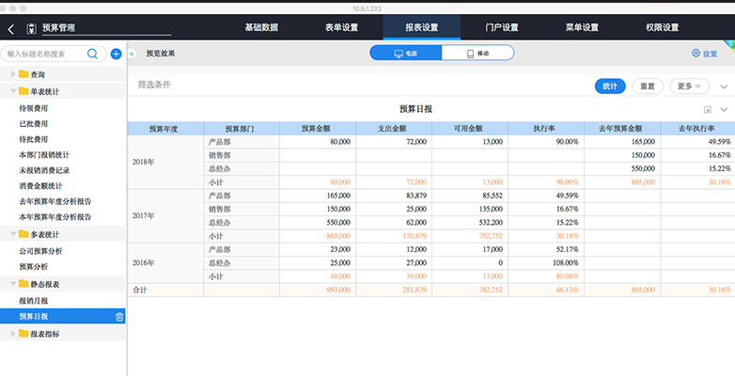Expand the 筛选条件 panel chevron
Viewport: 735px width, 376px height.
[x=724, y=86]
